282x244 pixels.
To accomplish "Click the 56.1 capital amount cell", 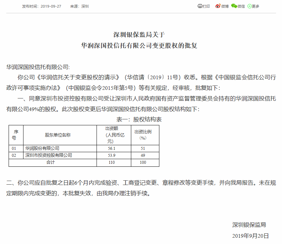I will coord(114,149).
